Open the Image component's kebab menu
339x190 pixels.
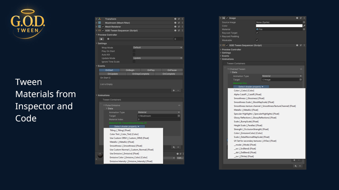pyautogui.click(x=304, y=18)
